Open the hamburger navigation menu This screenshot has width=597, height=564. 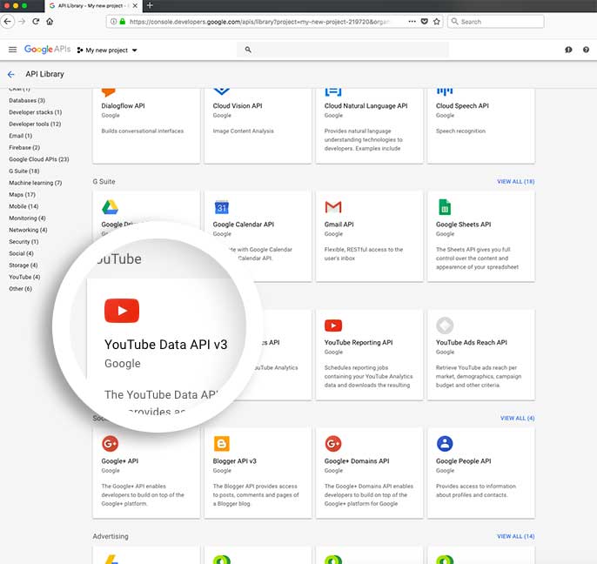tap(12, 50)
